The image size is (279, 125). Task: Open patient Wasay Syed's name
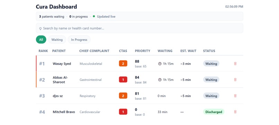click(62, 64)
